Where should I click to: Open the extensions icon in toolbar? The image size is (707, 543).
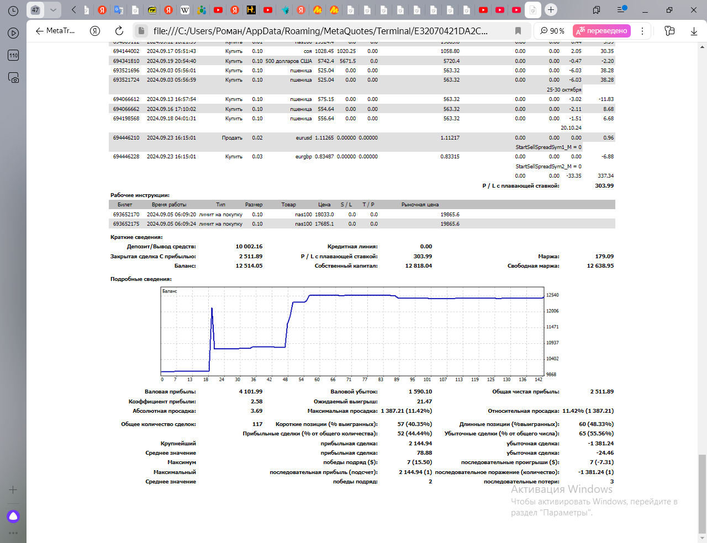[670, 31]
